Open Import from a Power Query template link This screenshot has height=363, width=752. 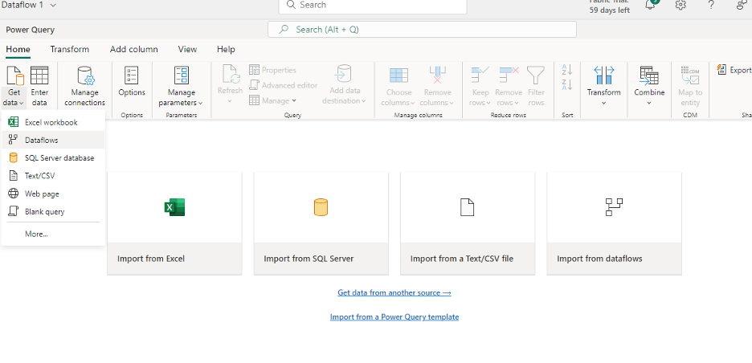(x=394, y=317)
